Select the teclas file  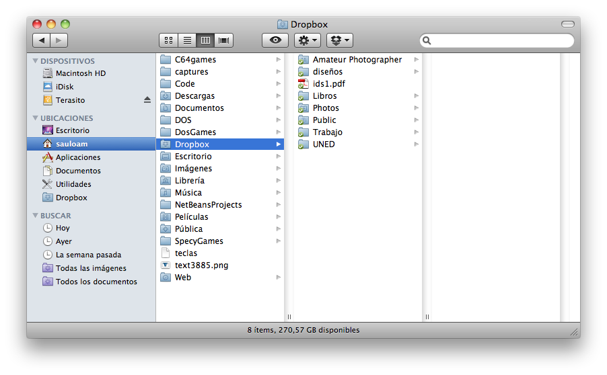point(220,253)
